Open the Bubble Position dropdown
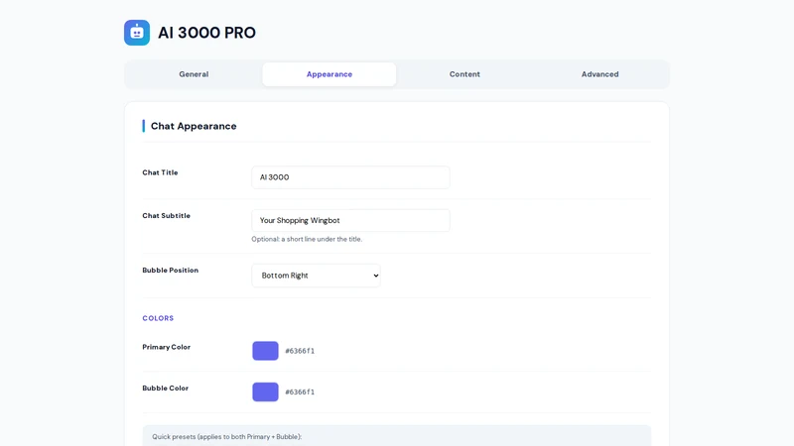This screenshot has height=446, width=794. click(316, 276)
